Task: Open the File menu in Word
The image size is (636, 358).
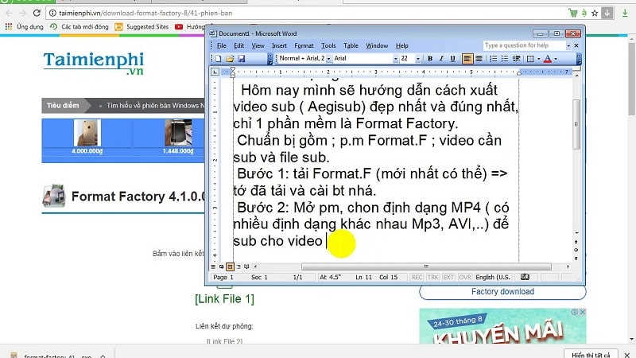Action: pyautogui.click(x=222, y=45)
